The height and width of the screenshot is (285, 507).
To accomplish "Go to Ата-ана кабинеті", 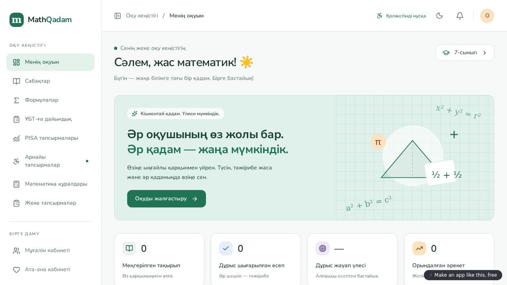I will 50,270.
